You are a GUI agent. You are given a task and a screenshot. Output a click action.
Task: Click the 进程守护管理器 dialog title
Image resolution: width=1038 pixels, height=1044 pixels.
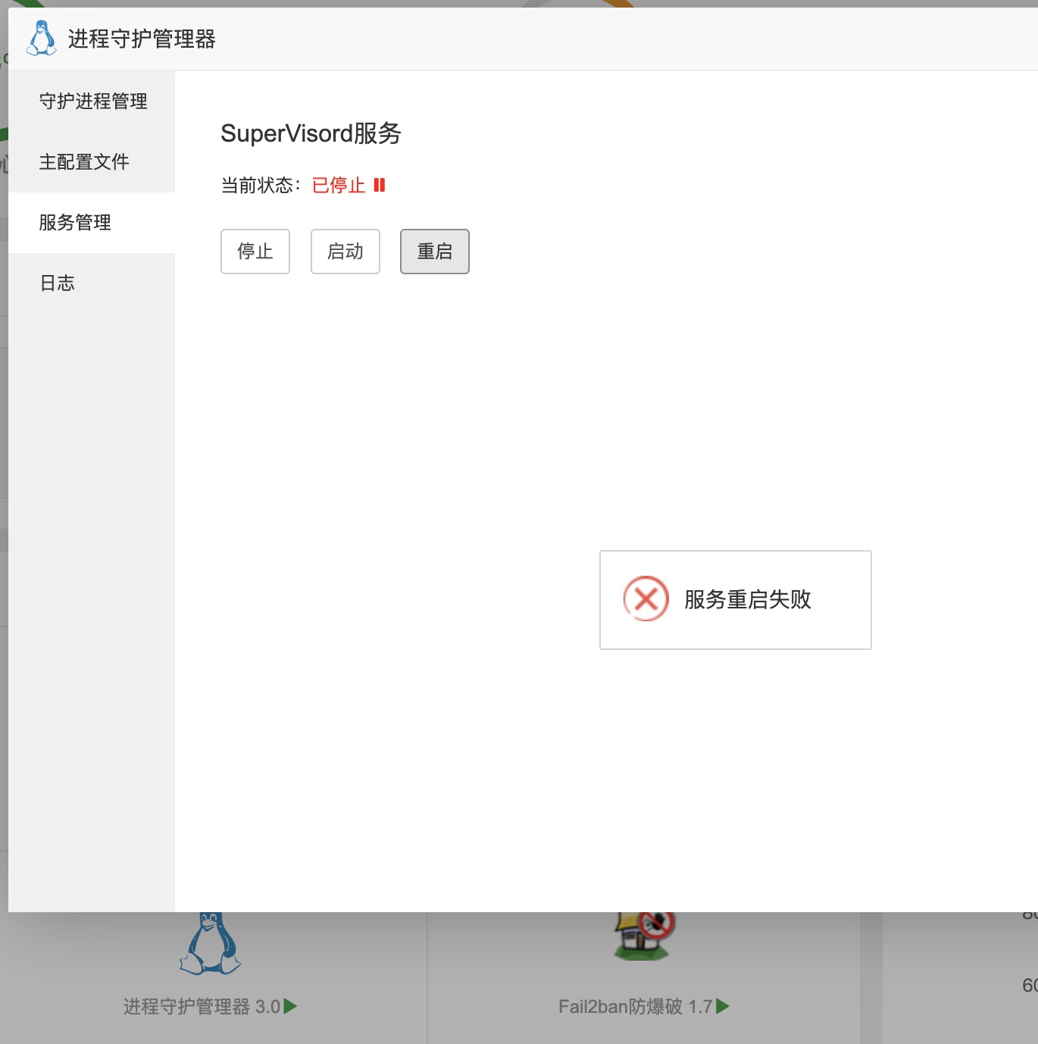point(142,39)
